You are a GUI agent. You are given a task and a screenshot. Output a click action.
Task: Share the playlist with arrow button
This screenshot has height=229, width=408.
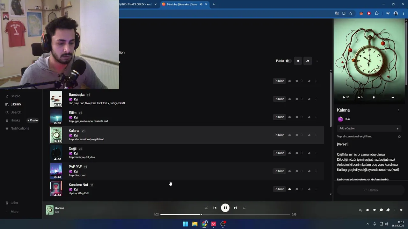tap(308, 61)
